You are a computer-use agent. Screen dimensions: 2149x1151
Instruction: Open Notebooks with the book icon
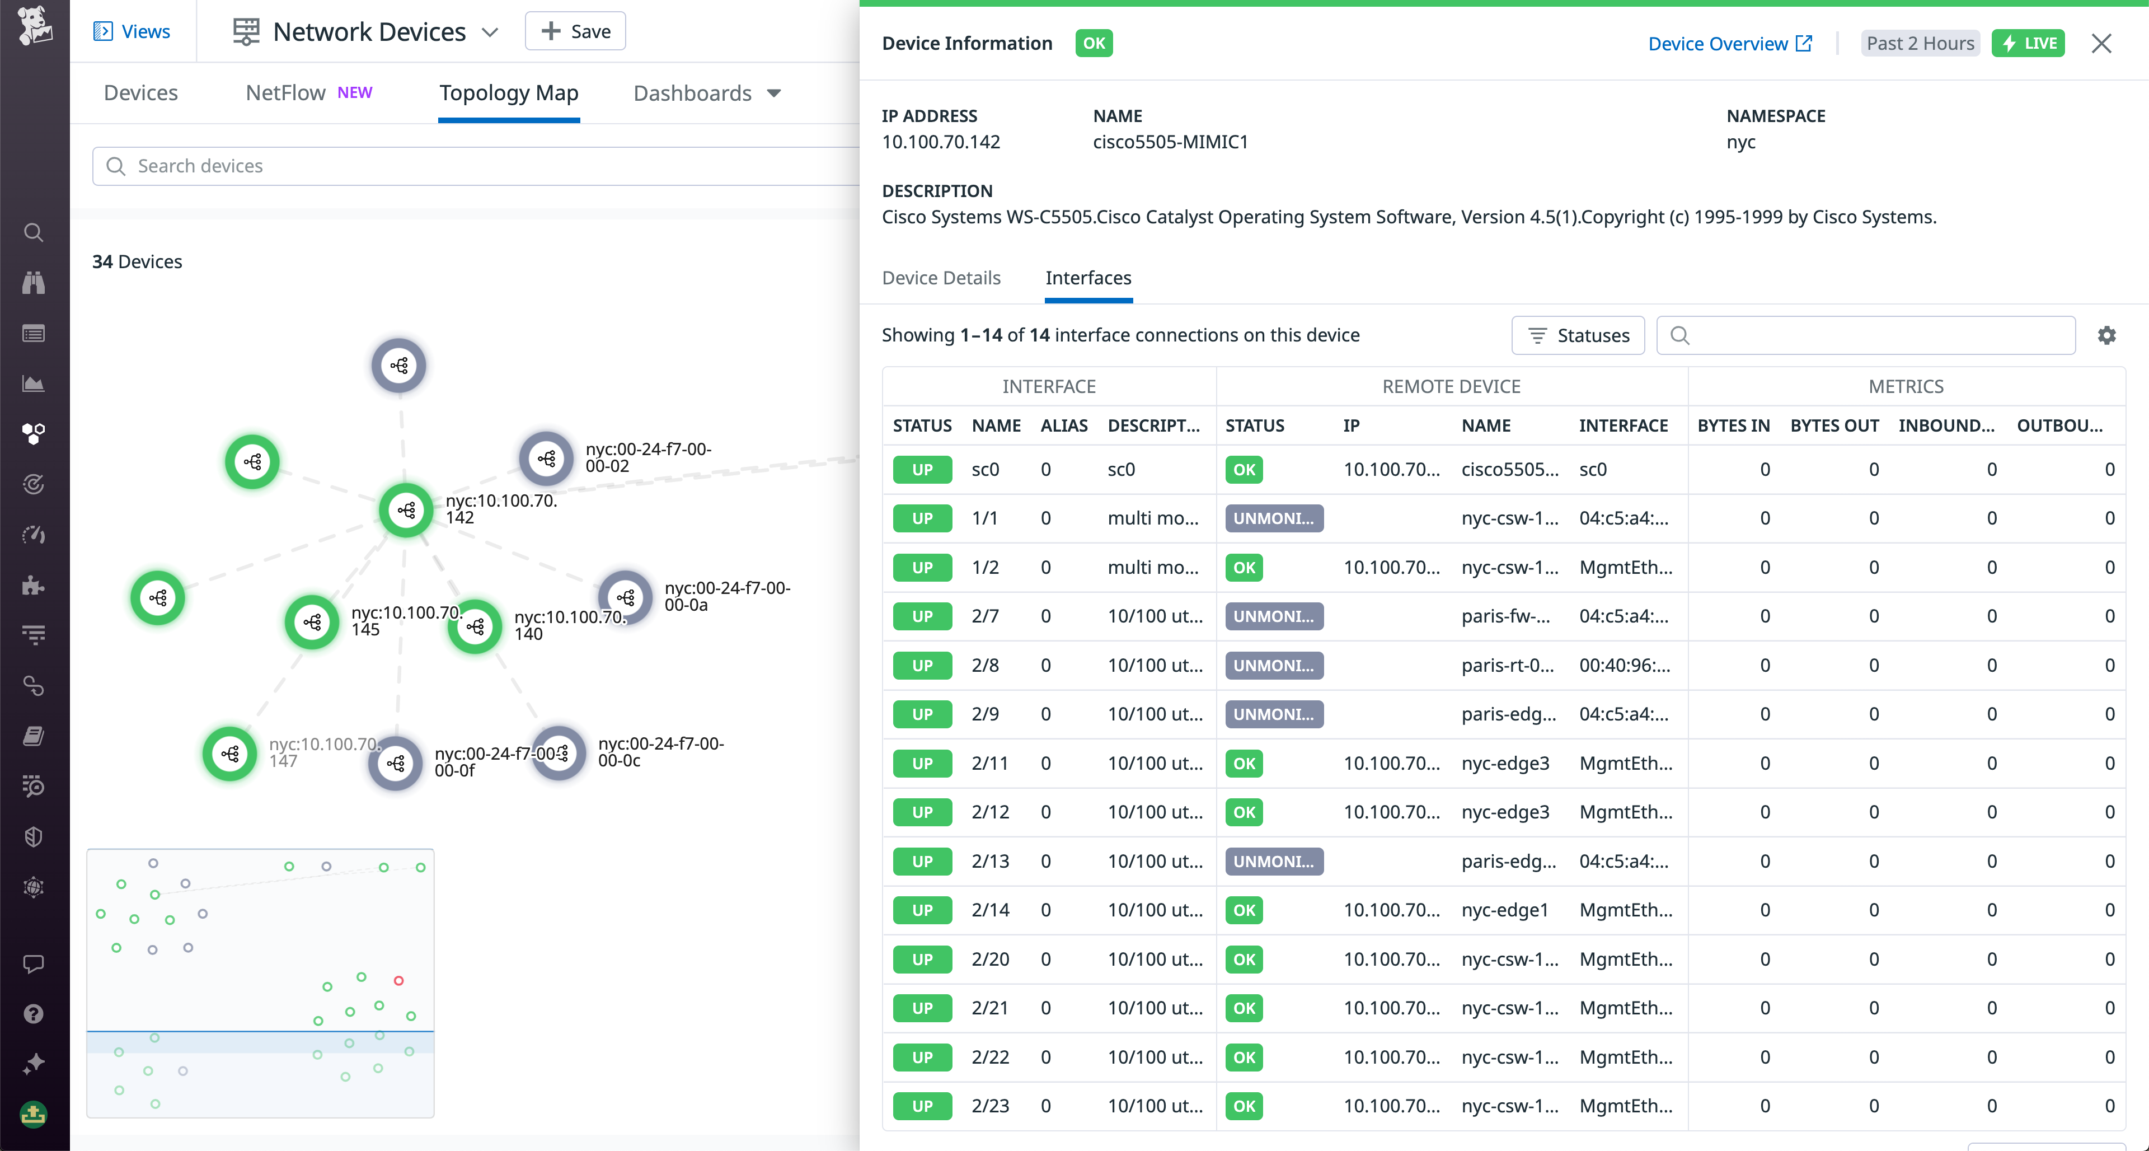tap(34, 736)
